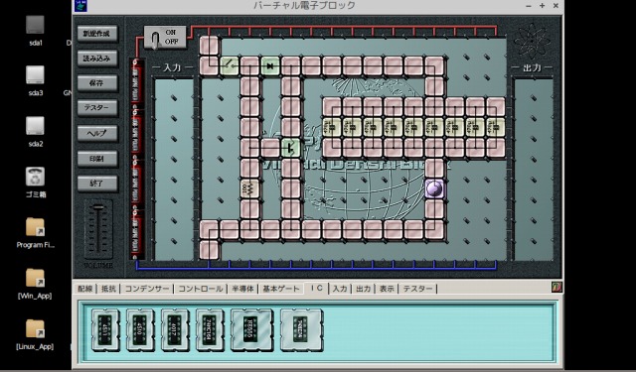Screen dimensions: 636x372
Task: Click the 新規作成 button
Action: (x=97, y=34)
